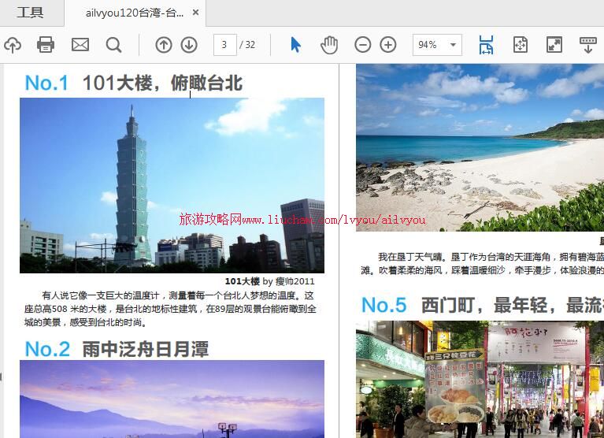Image resolution: width=604 pixels, height=438 pixels.
Task: Go to previous page arrow
Action: click(x=163, y=45)
